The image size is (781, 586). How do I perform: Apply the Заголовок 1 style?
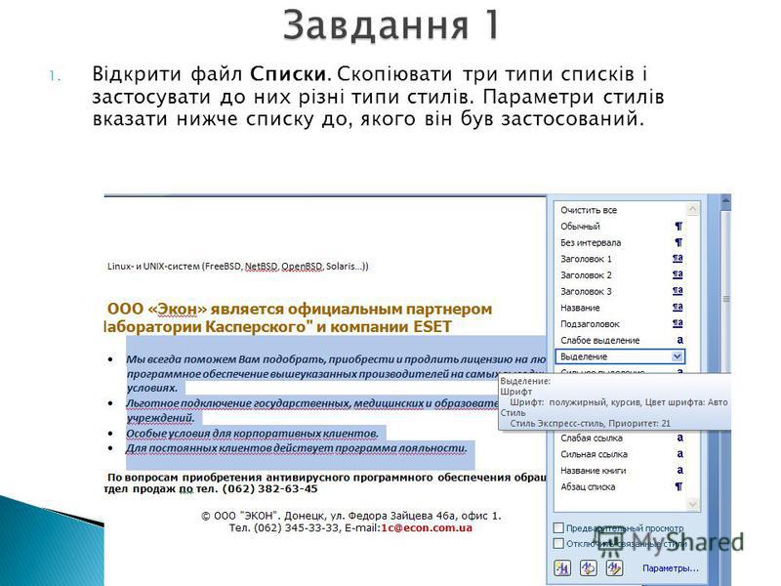[621, 259]
